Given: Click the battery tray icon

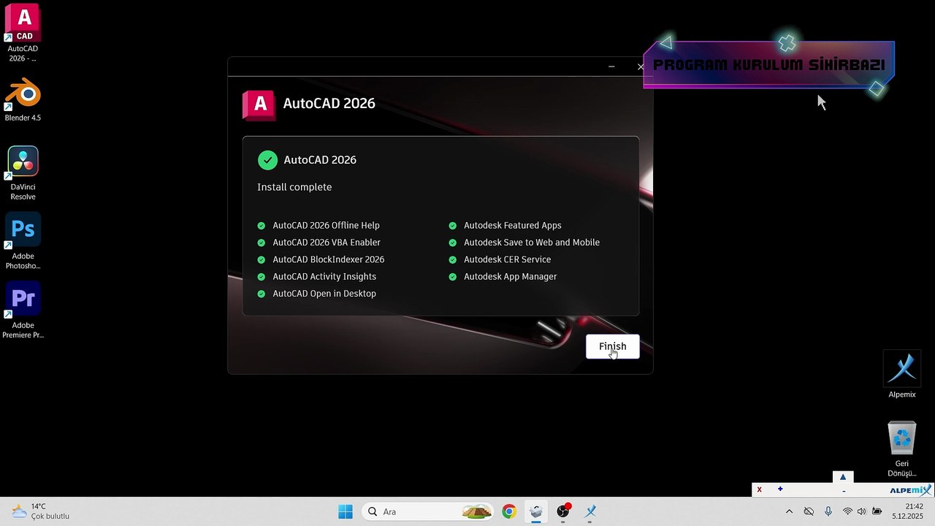Looking at the screenshot, I should point(876,511).
